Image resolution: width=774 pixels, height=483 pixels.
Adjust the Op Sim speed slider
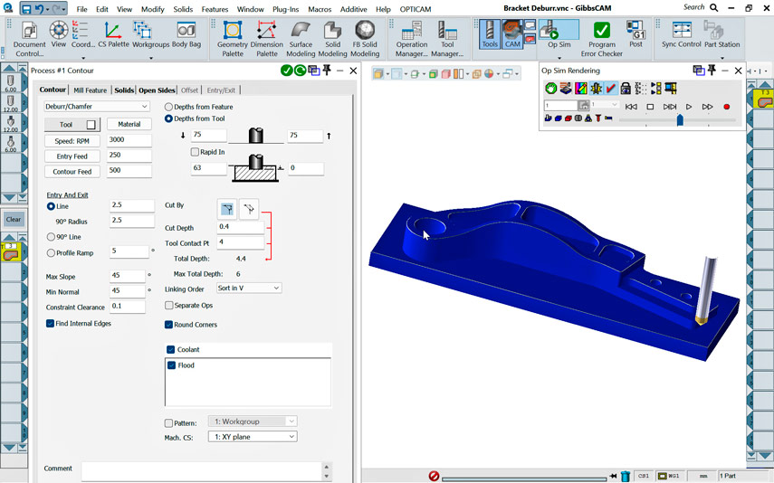[680, 120]
